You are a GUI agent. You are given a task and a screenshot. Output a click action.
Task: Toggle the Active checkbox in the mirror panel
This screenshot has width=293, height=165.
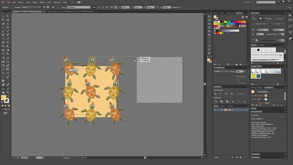tap(266, 18)
